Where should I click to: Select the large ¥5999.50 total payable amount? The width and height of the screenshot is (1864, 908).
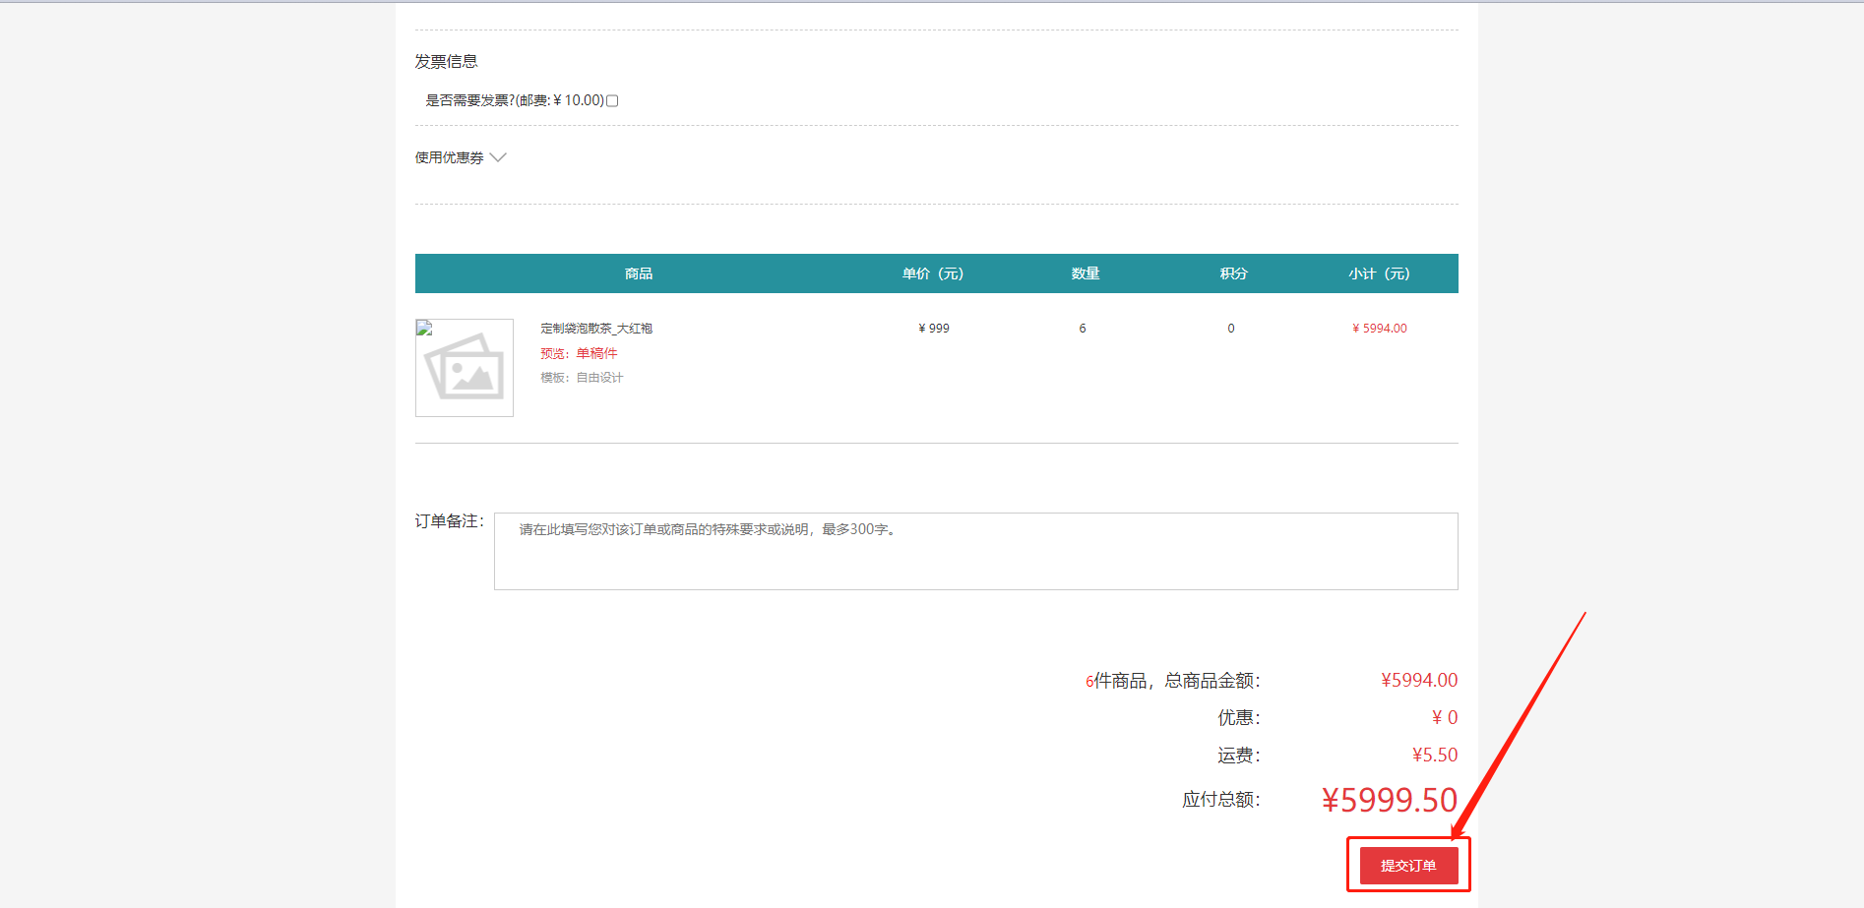point(1389,800)
